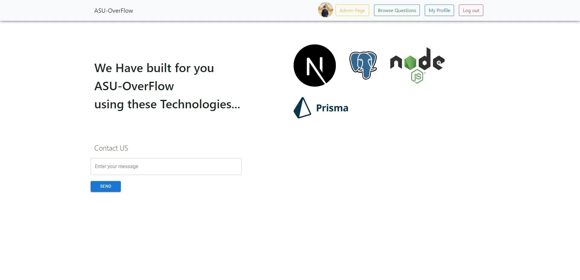The image size is (580, 280).
Task: Click the Prisma triangle icon
Action: [302, 108]
